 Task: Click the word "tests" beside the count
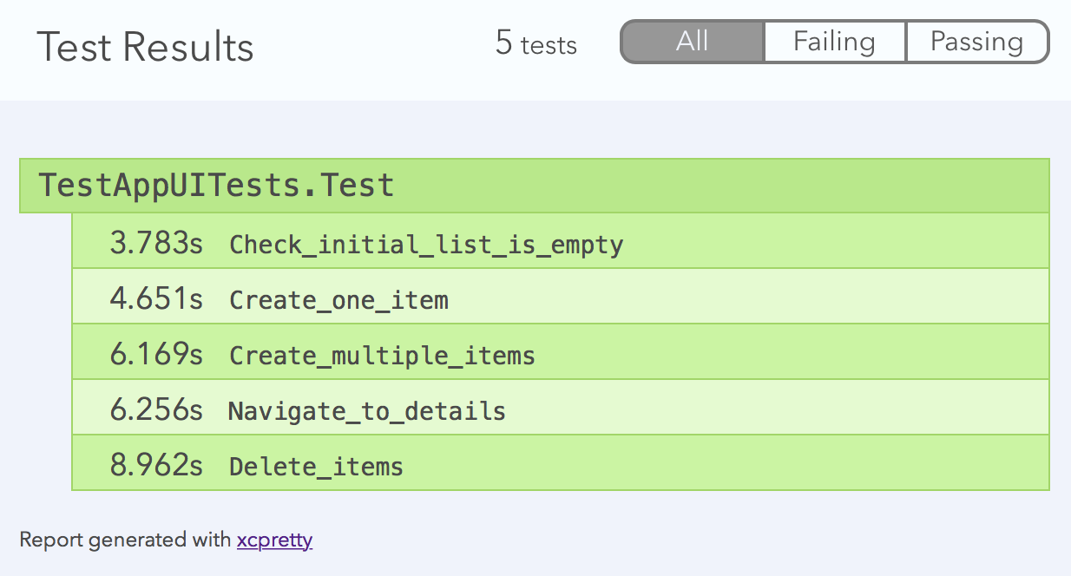coord(549,45)
